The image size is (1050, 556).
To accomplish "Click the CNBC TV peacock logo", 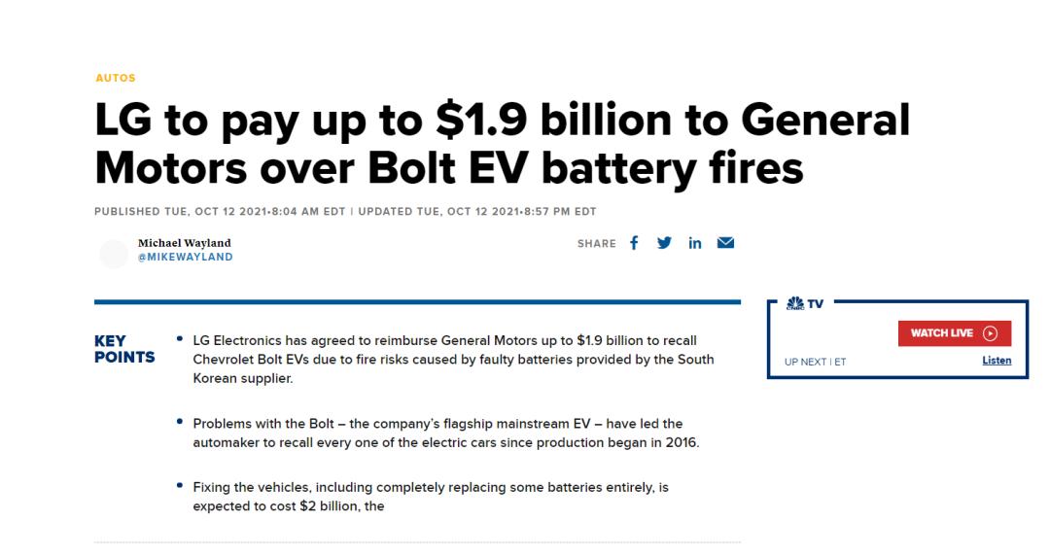I will (x=795, y=303).
